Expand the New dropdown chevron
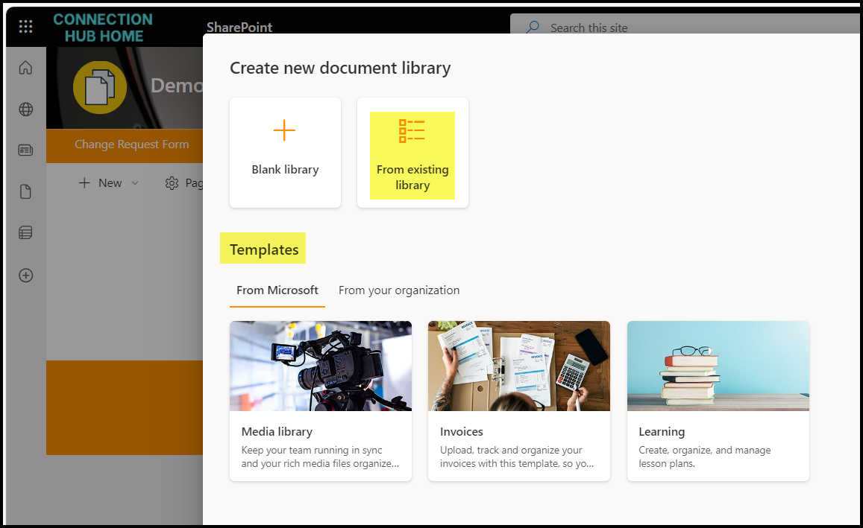The width and height of the screenshot is (863, 528). pos(135,183)
